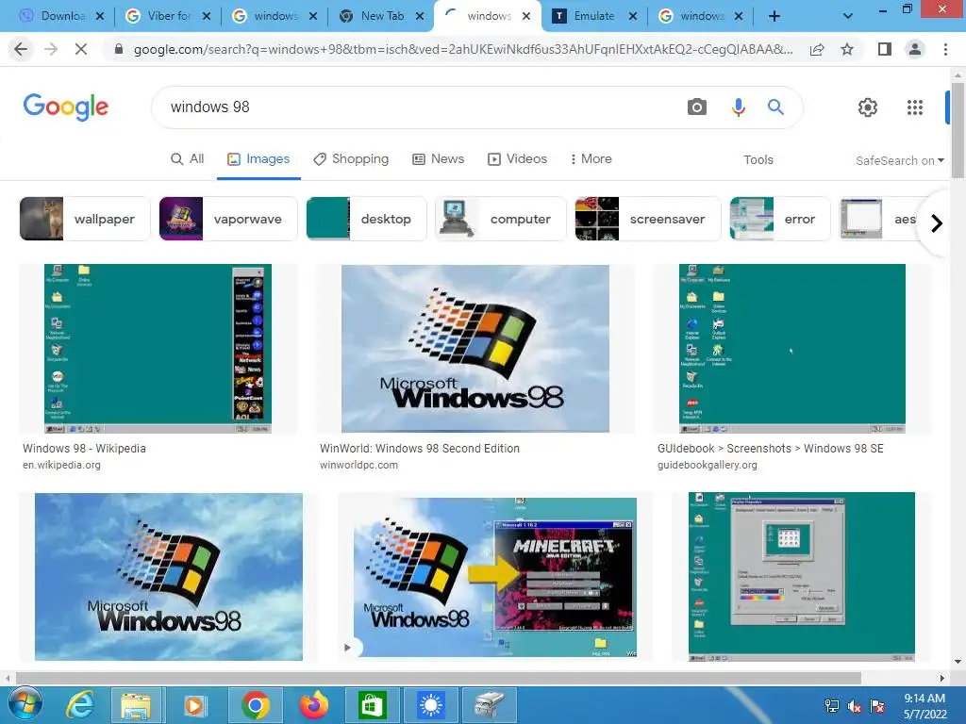Open the Chrome three-dot menu
Image resolution: width=966 pixels, height=724 pixels.
click(945, 49)
